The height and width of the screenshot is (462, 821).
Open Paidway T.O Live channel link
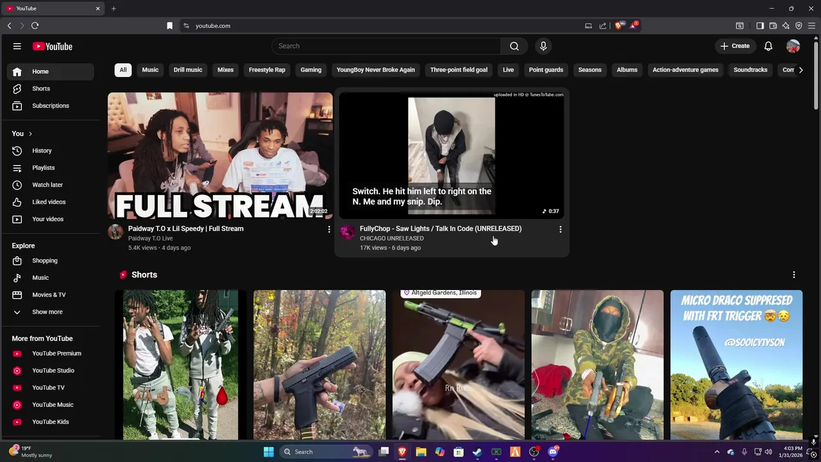point(151,238)
